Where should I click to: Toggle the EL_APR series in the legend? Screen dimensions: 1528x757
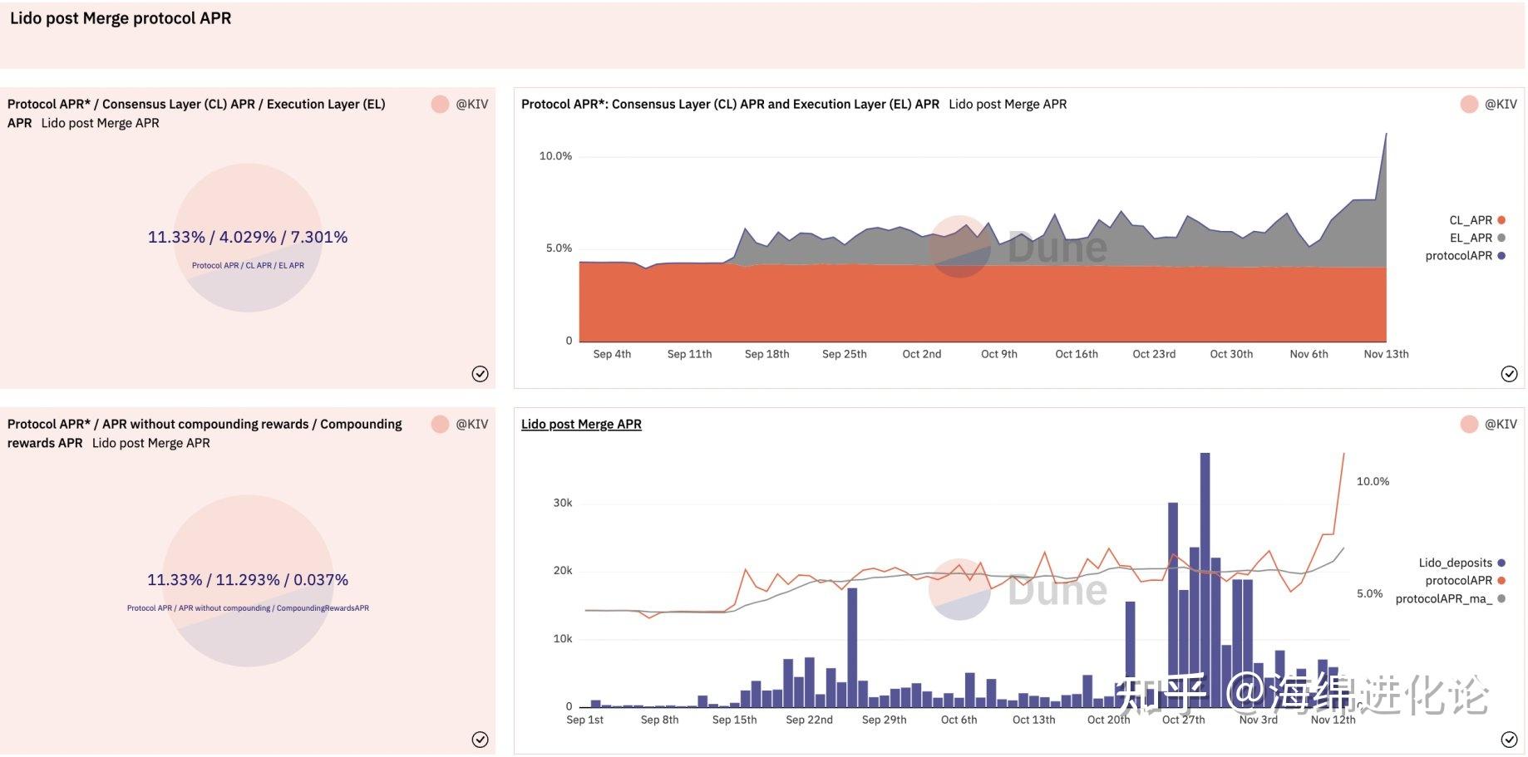[x=1477, y=238]
